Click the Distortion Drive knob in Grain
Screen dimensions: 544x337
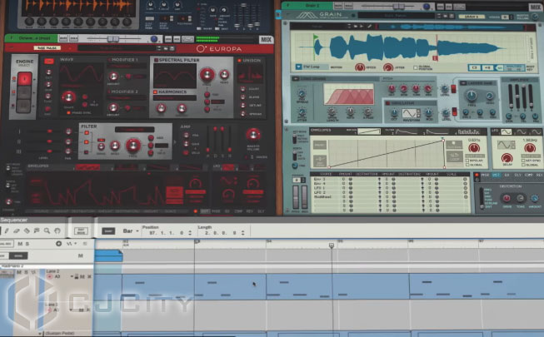[x=507, y=198]
